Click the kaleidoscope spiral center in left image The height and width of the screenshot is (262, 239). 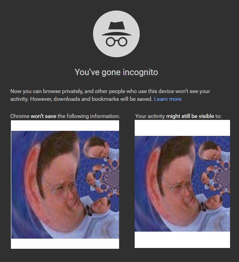(114, 177)
